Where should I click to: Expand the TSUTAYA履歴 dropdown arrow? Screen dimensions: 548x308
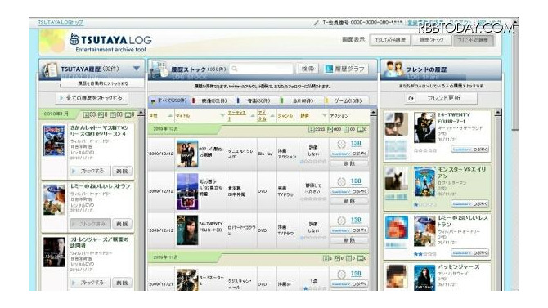[x=137, y=69]
